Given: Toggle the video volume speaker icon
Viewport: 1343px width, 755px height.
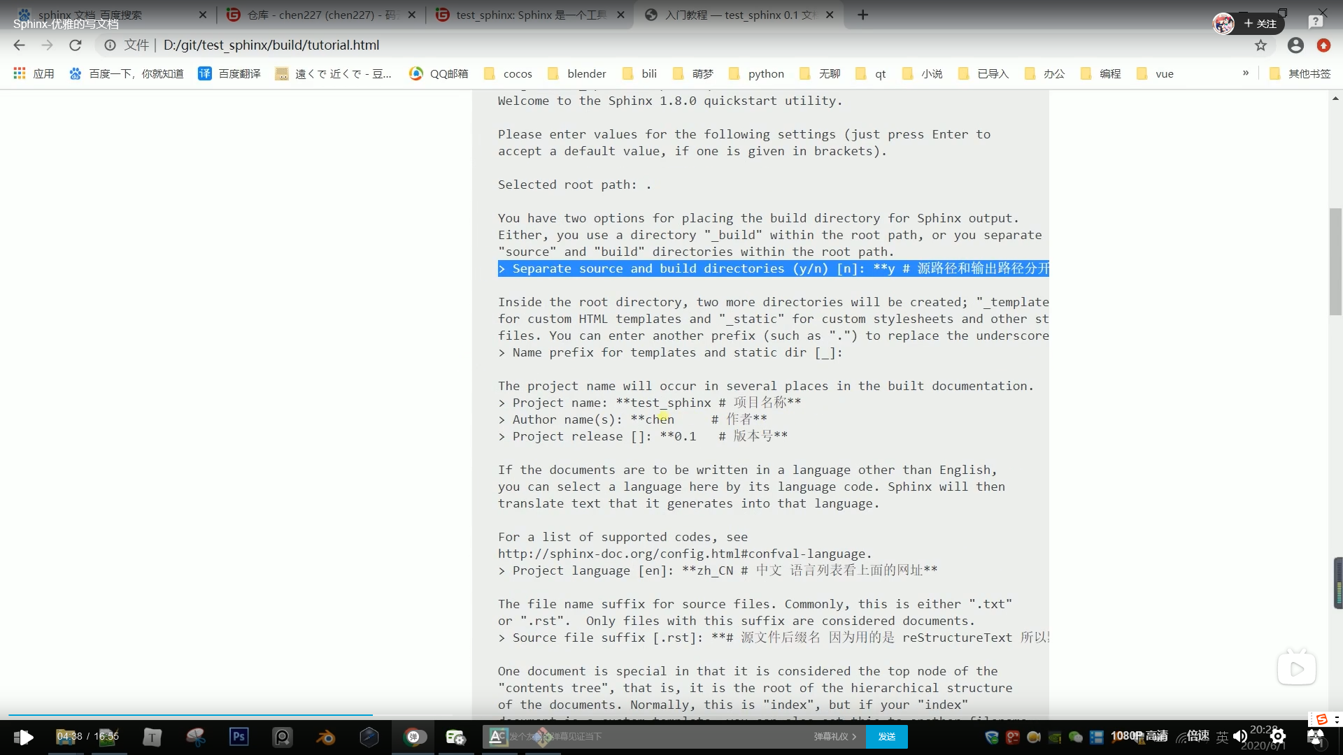Looking at the screenshot, I should pos(1240,736).
